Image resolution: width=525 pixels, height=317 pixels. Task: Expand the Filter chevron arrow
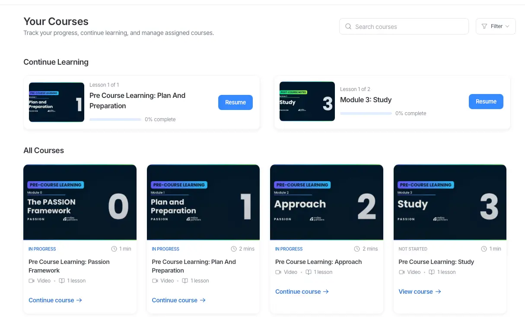(x=507, y=26)
